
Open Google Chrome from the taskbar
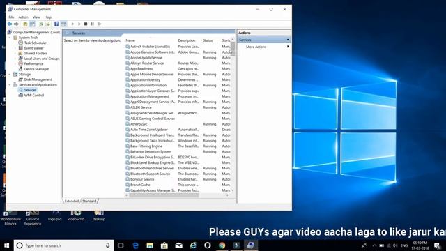(222, 245)
